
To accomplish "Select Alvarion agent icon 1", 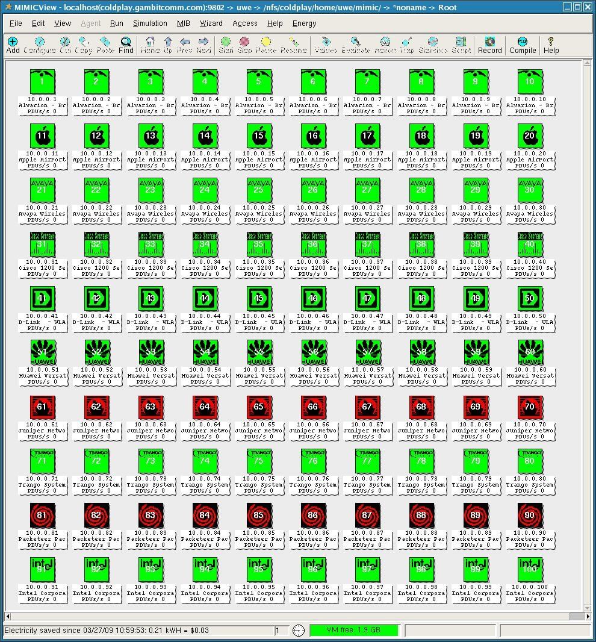I will 42,81.
